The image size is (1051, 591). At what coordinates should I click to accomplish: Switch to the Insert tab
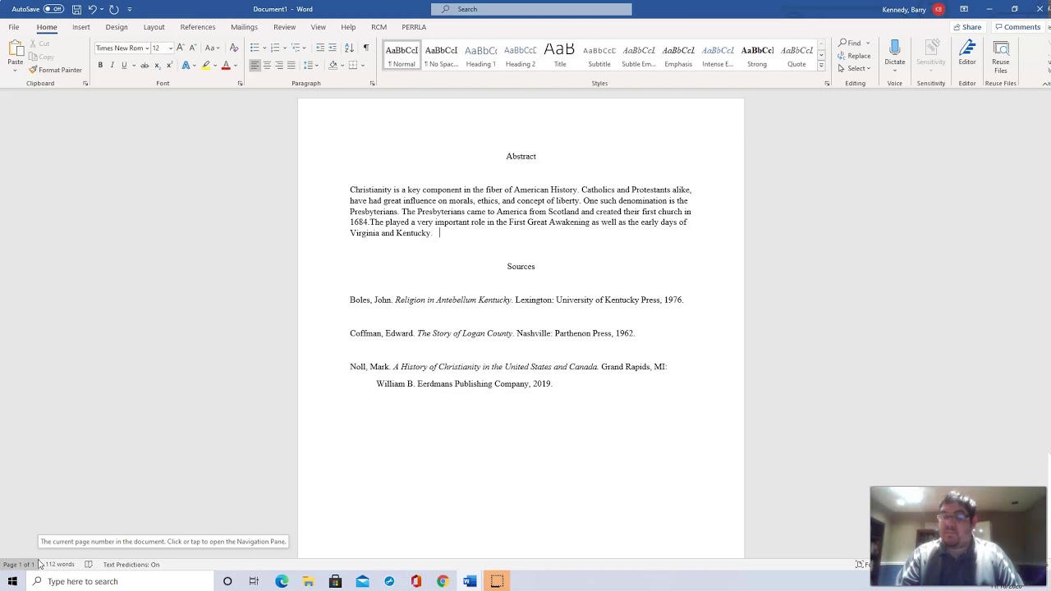[x=80, y=27]
